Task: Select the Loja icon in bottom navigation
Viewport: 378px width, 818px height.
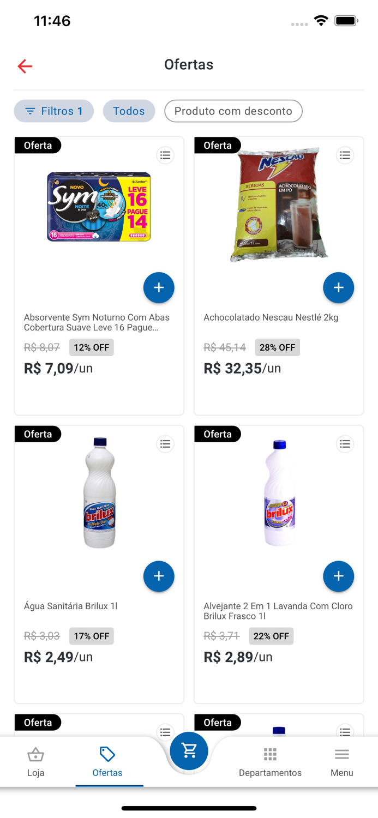Action: coord(35,761)
